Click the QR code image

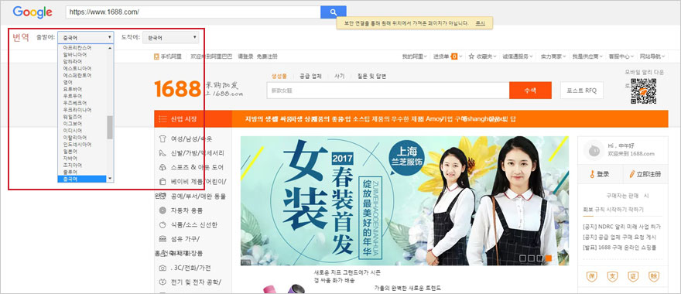643,91
